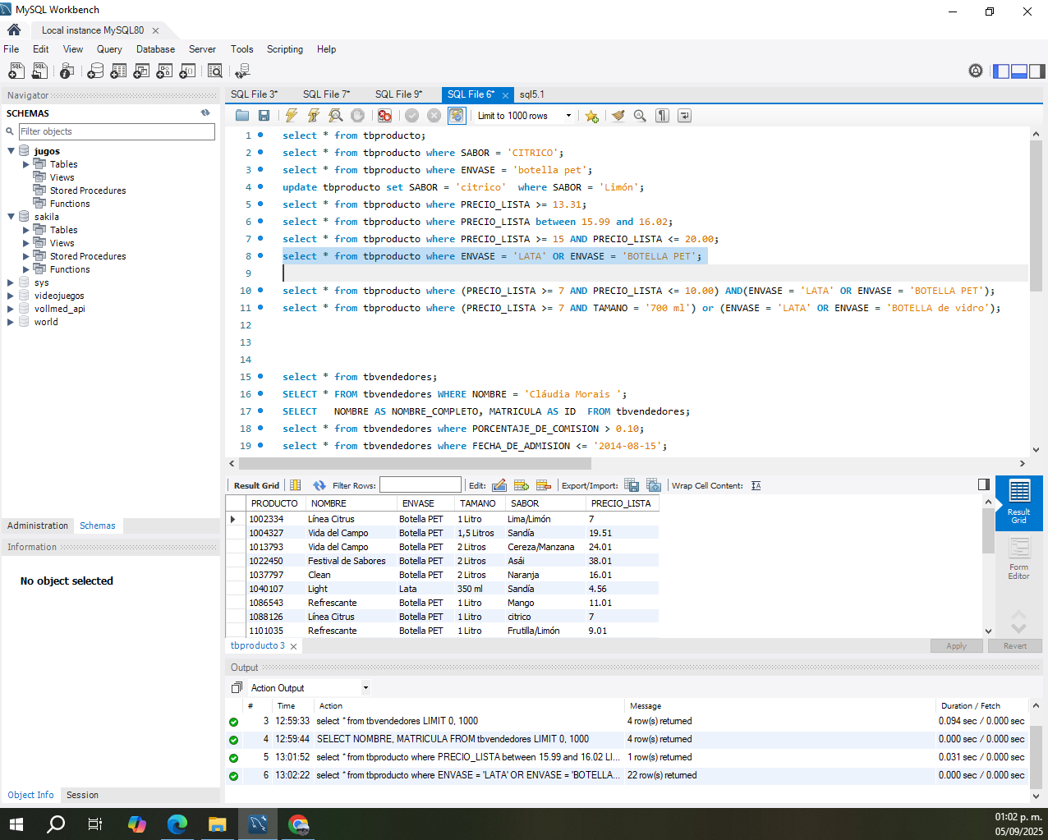Create a new schema in the server

pyautogui.click(x=95, y=71)
